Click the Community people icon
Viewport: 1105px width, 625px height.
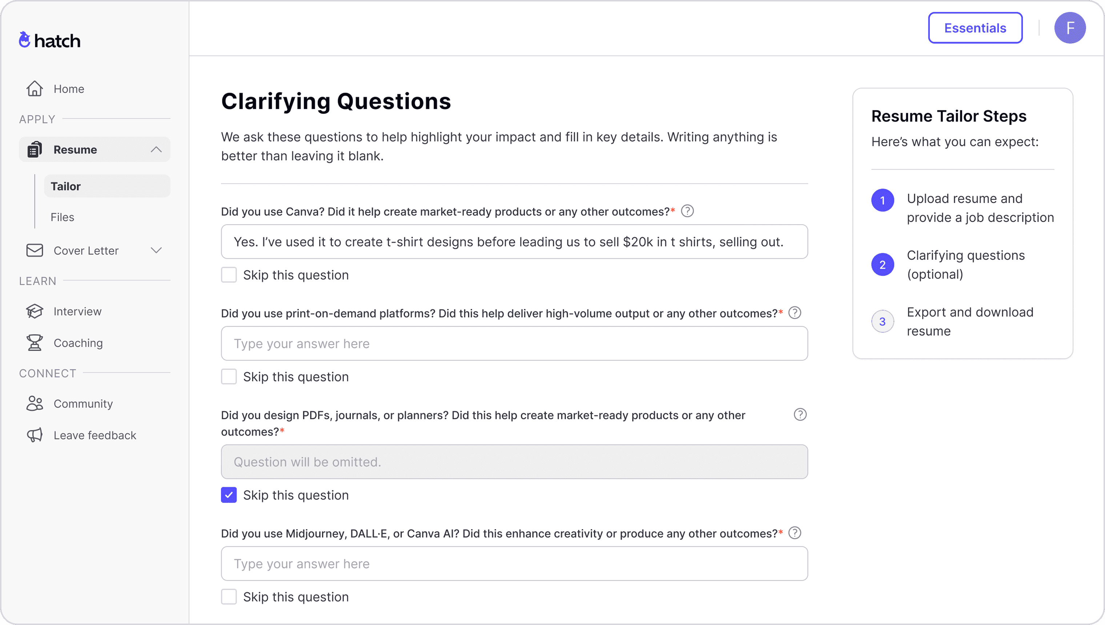(34, 403)
